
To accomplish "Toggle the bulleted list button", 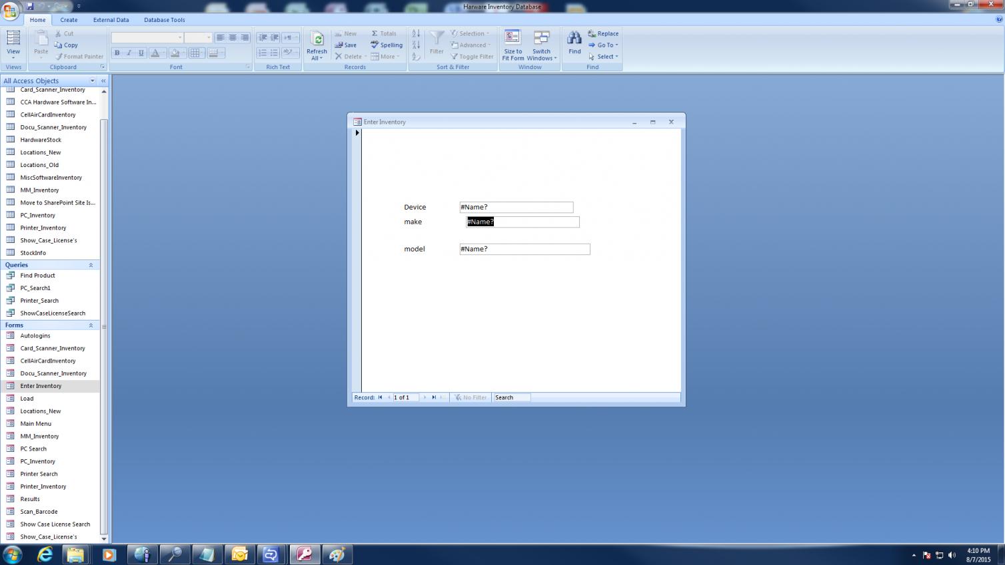I will pos(274,53).
